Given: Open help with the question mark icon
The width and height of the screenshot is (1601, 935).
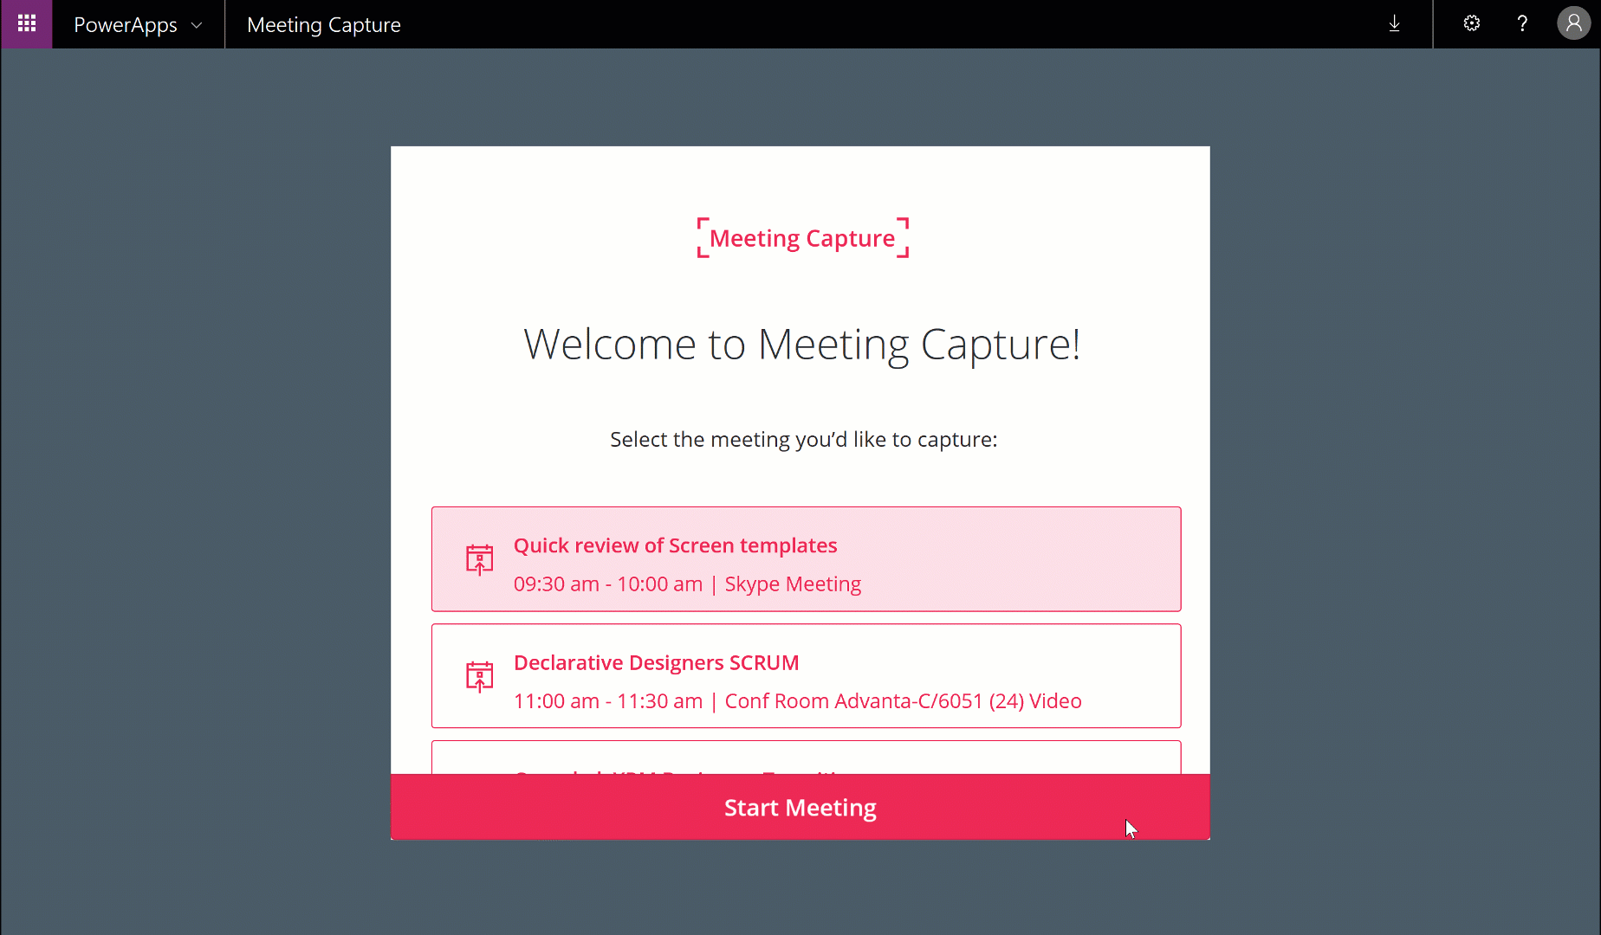Looking at the screenshot, I should coord(1522,24).
